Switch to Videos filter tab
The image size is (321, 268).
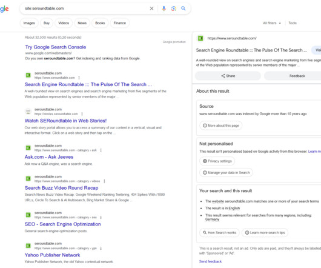coord(64,23)
